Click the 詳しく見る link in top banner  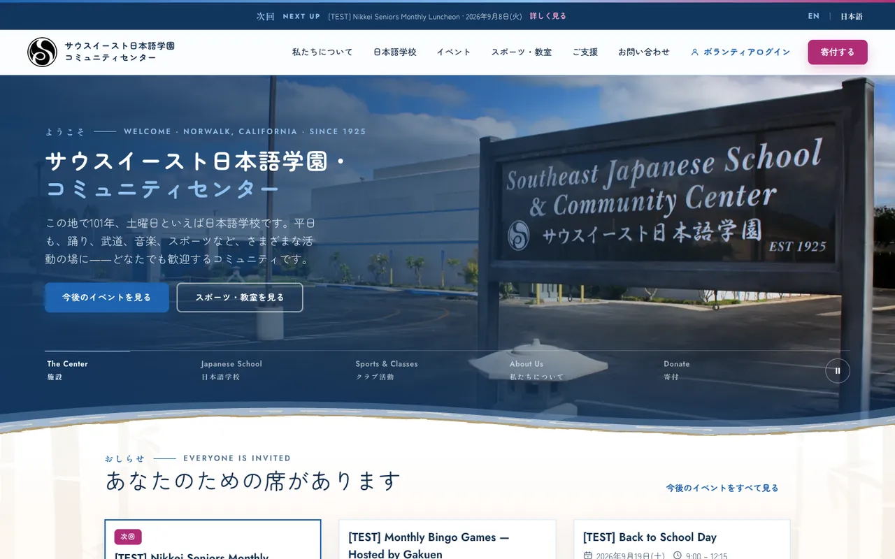coord(548,16)
